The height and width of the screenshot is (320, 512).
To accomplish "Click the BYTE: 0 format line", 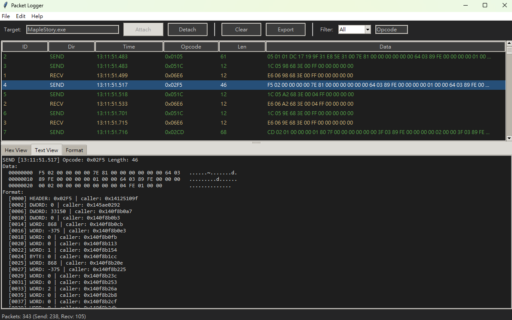I will 63,256.
